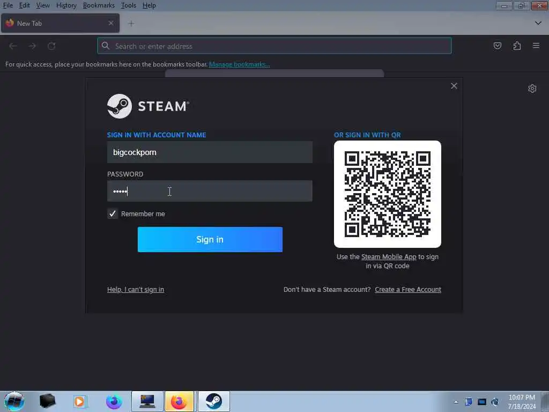Open the Pocket save icon
The width and height of the screenshot is (549, 412).
497,46
